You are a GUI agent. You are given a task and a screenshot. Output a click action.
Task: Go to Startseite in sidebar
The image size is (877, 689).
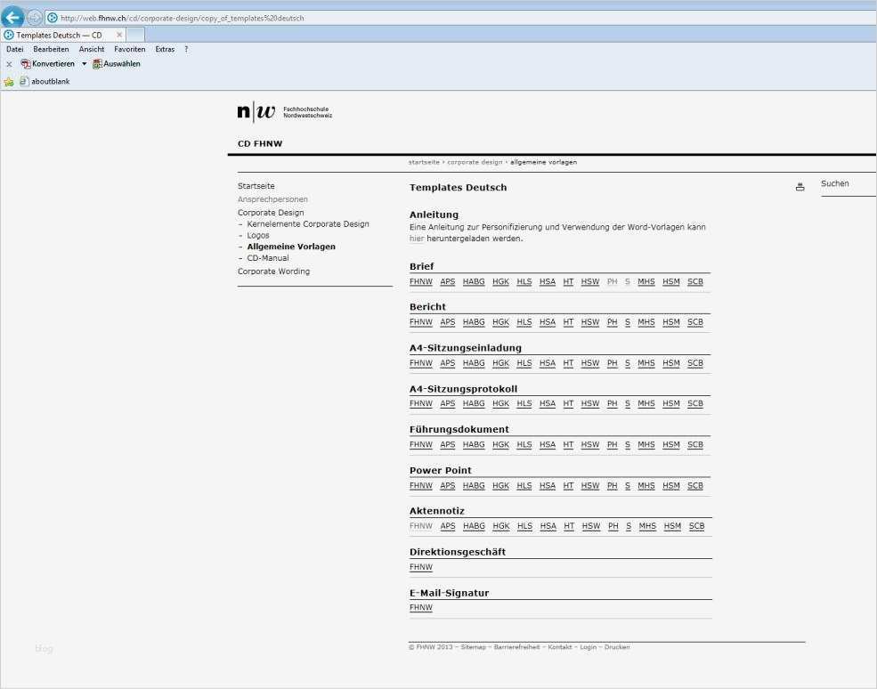point(256,186)
